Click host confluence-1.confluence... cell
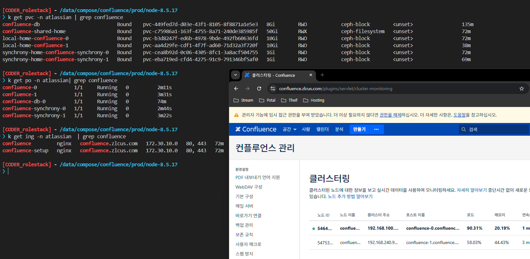The height and width of the screenshot is (259, 530). click(432, 243)
